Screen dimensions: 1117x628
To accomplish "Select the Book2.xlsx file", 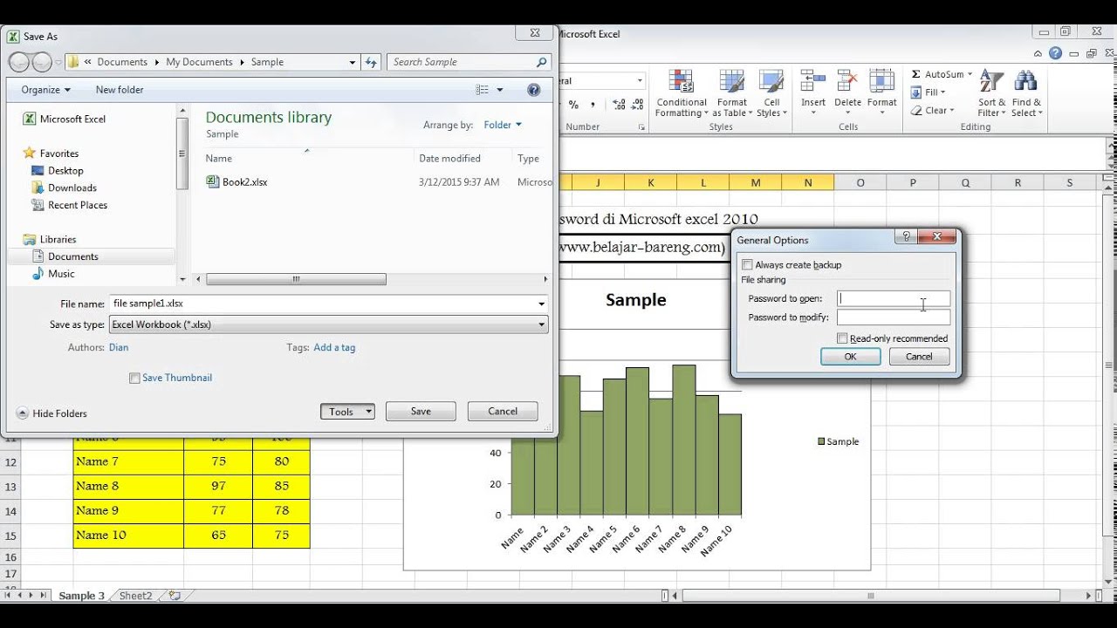I will coord(244,182).
